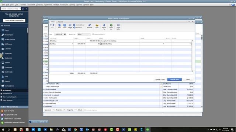
Task: Open the Banking menu
Action: (x=72, y=5)
